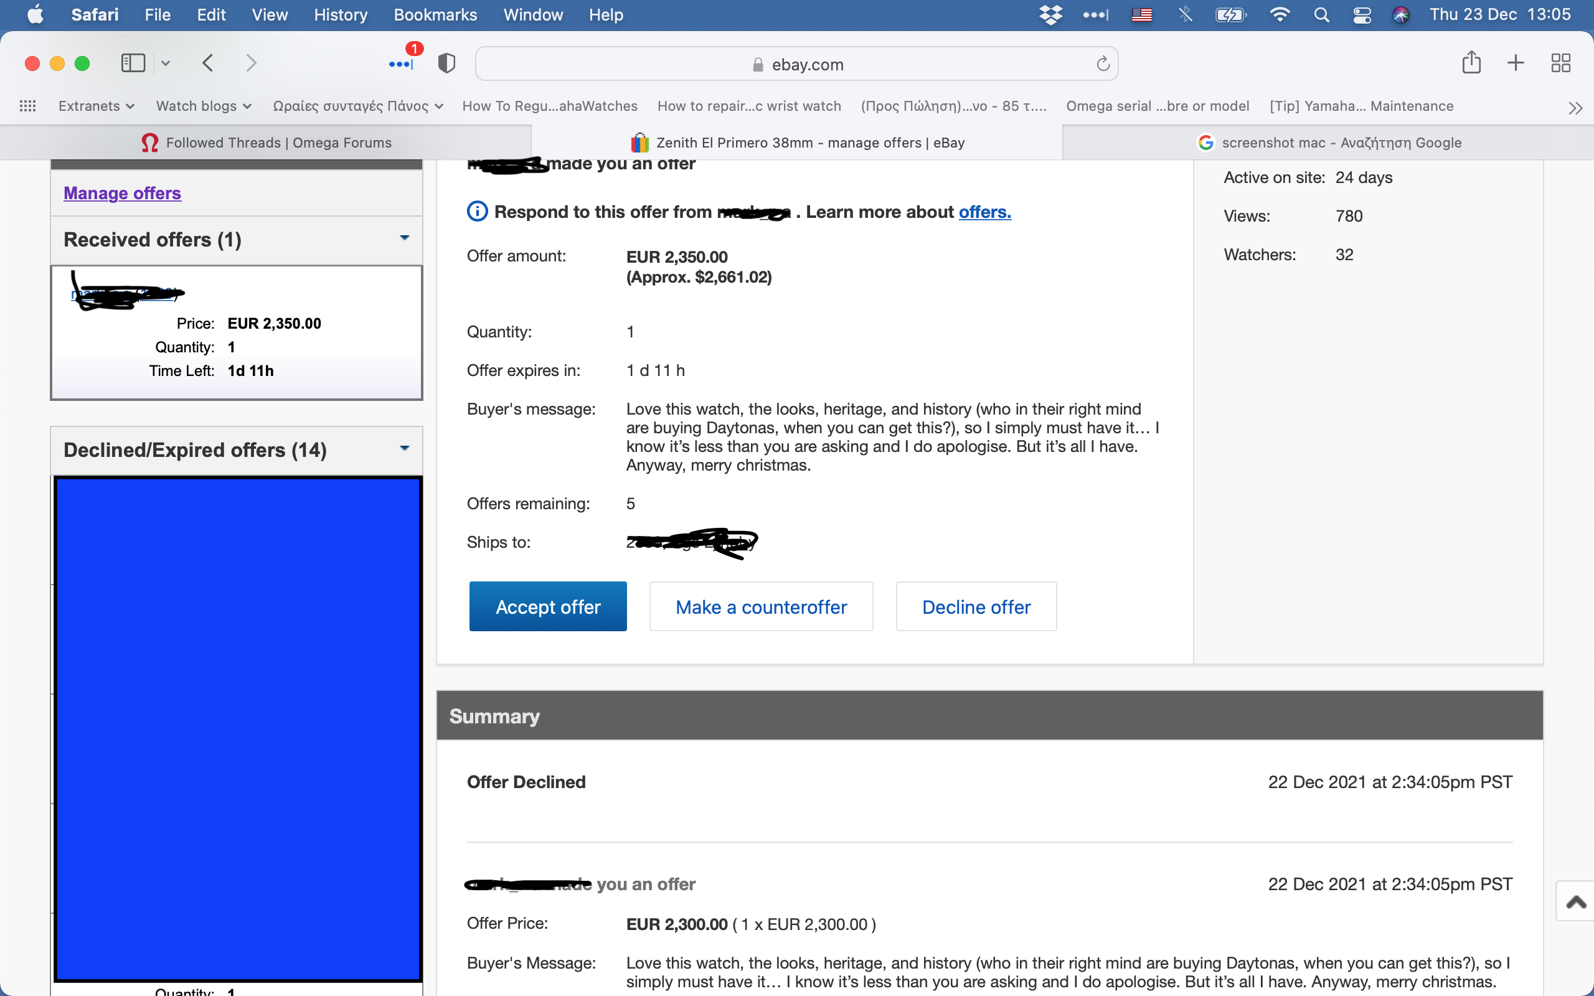Click the offer info circle icon
1594x996 pixels.
[x=477, y=212]
